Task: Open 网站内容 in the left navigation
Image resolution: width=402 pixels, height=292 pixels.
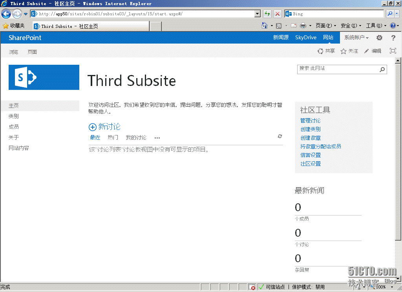Action: click(19, 148)
